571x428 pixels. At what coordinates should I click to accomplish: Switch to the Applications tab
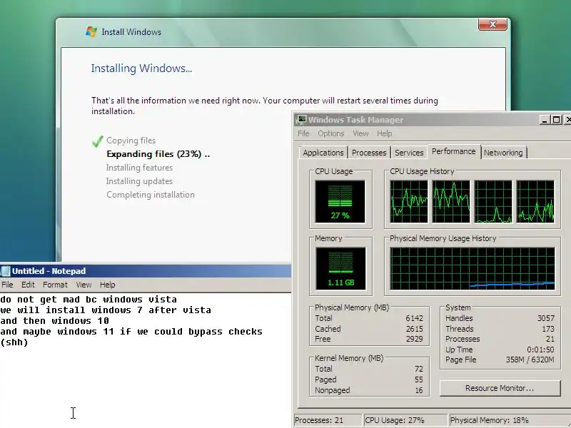pos(323,153)
